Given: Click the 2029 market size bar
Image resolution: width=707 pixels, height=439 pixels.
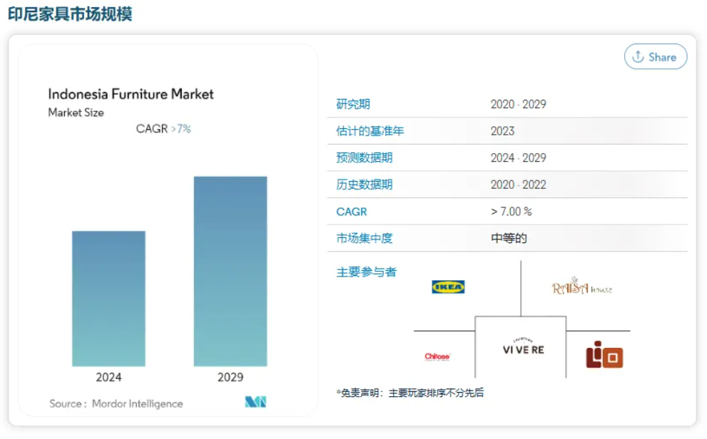Looking at the screenshot, I should [x=230, y=271].
